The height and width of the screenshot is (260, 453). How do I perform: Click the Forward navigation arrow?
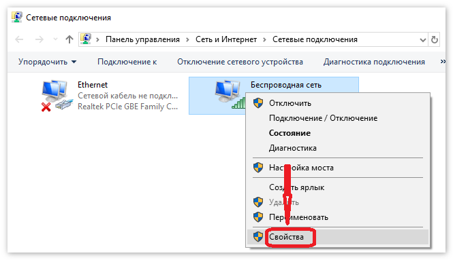(39, 39)
